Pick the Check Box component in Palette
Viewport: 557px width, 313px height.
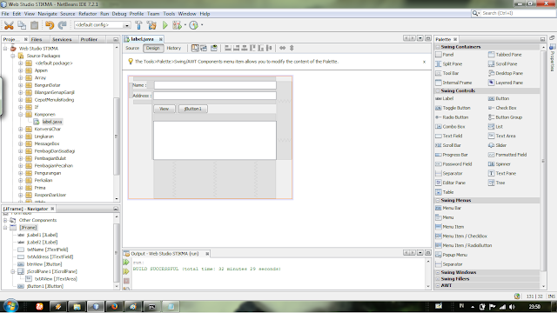pyautogui.click(x=503, y=108)
